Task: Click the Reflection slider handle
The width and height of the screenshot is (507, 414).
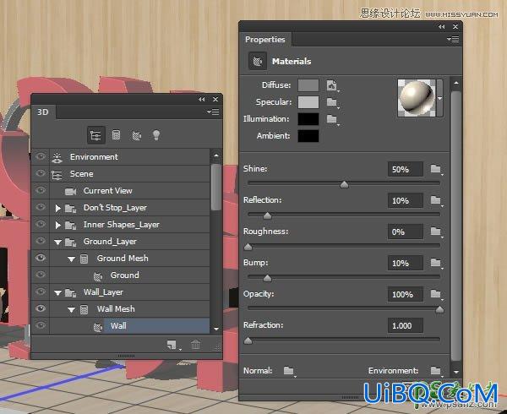Action: point(267,215)
